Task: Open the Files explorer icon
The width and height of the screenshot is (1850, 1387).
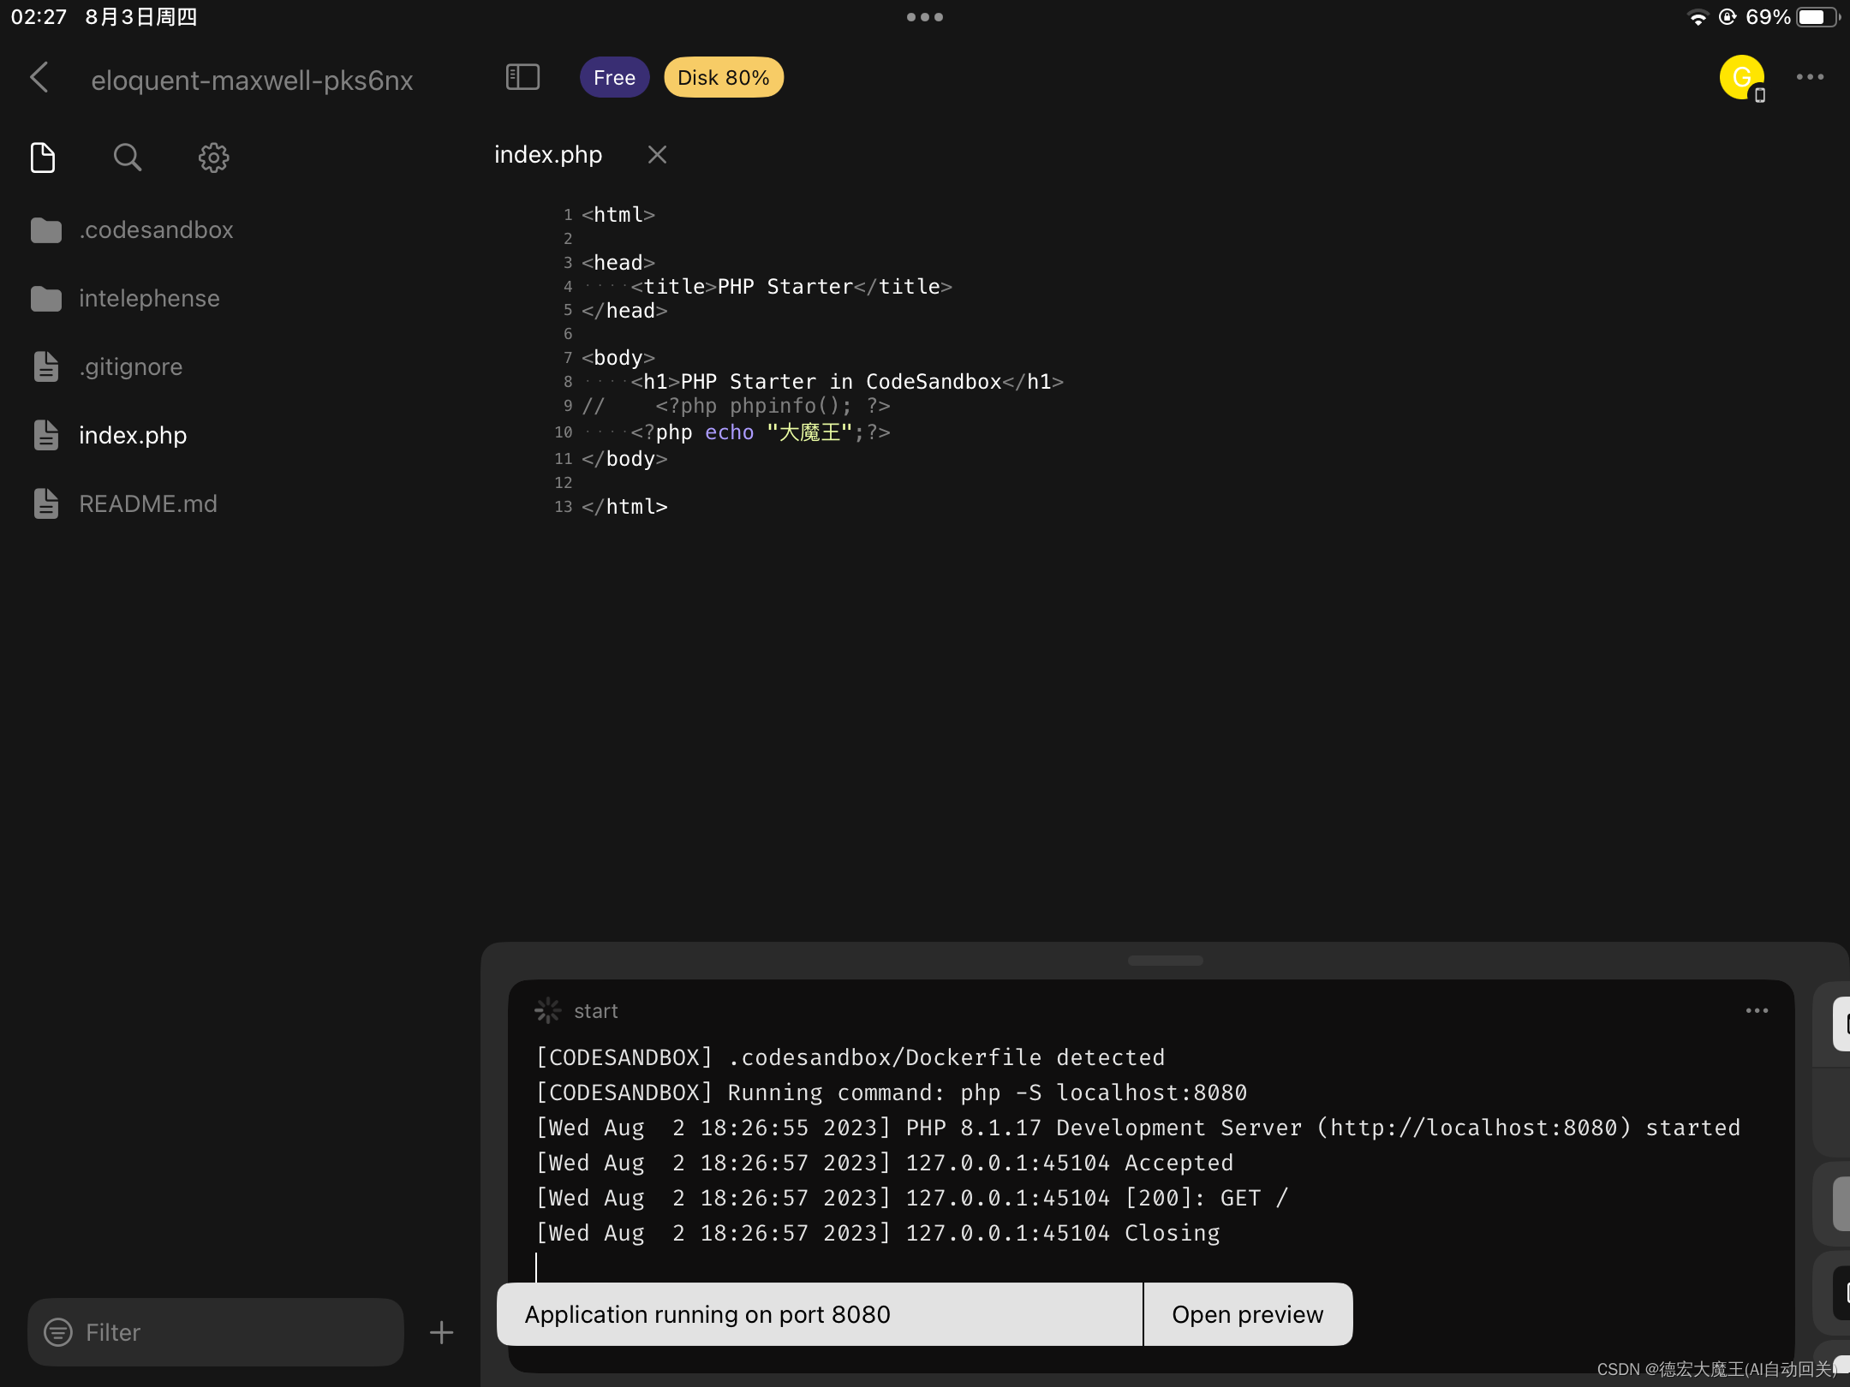Action: (43, 158)
